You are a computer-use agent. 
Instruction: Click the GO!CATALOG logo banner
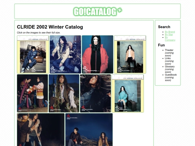click(97, 12)
